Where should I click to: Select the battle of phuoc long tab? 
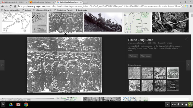click(69, 2)
